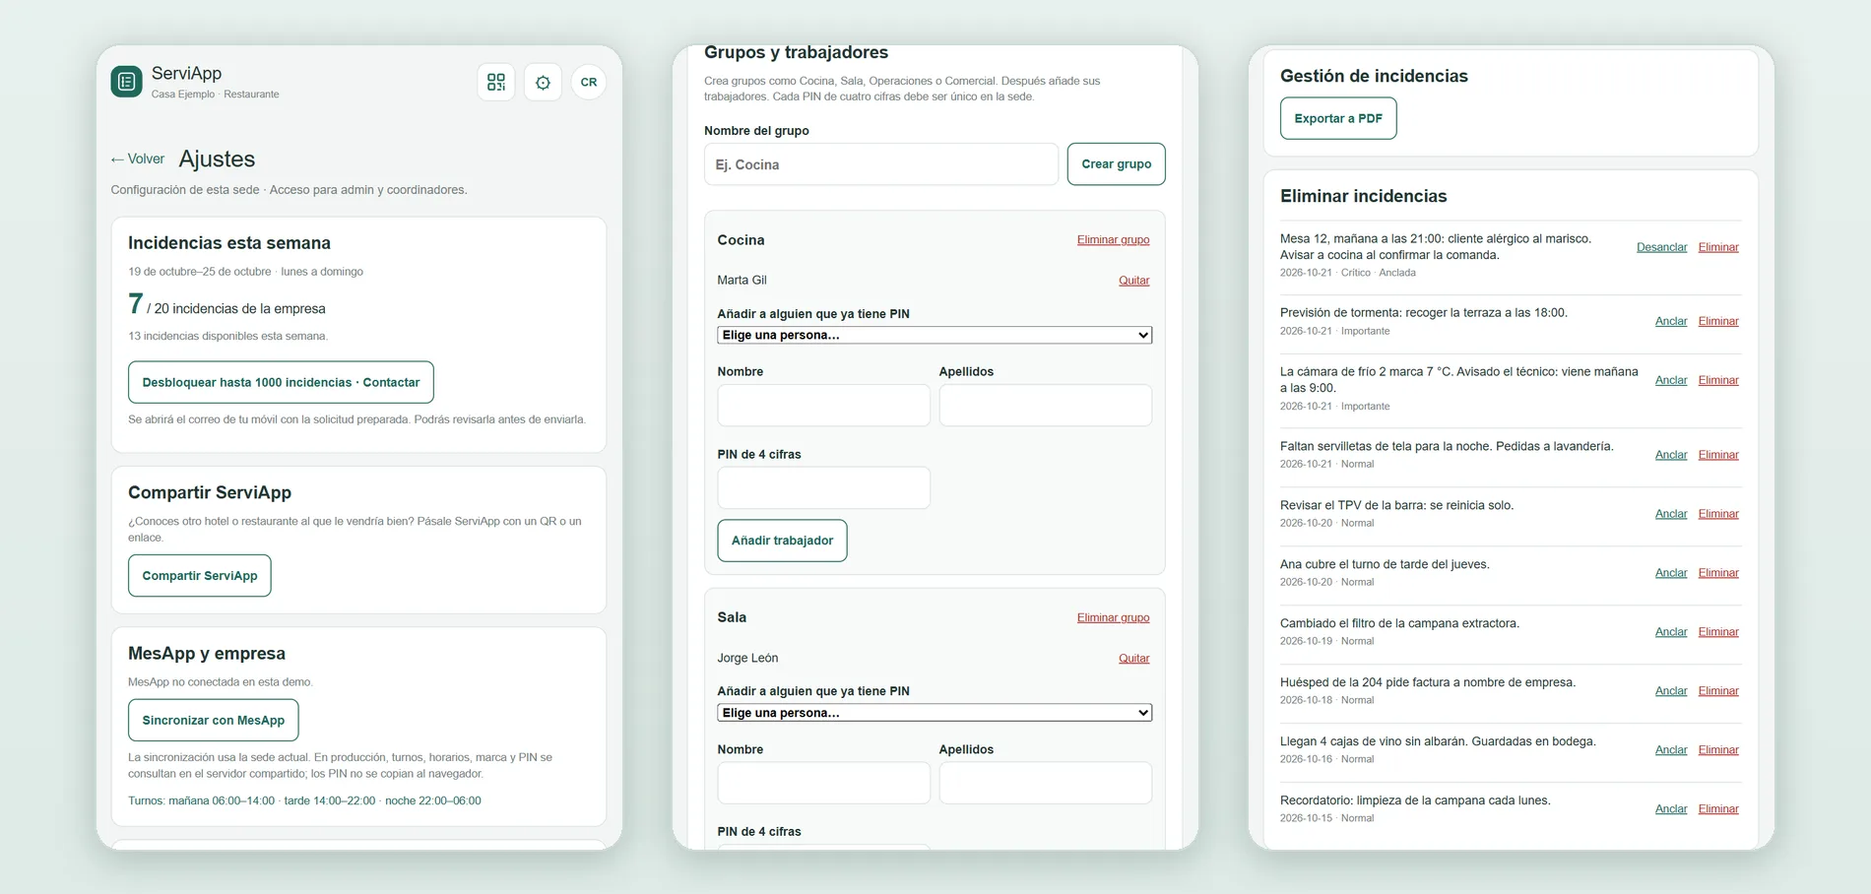Click Anclar on cámara de frío incident
The height and width of the screenshot is (894, 1871).
[1671, 380]
